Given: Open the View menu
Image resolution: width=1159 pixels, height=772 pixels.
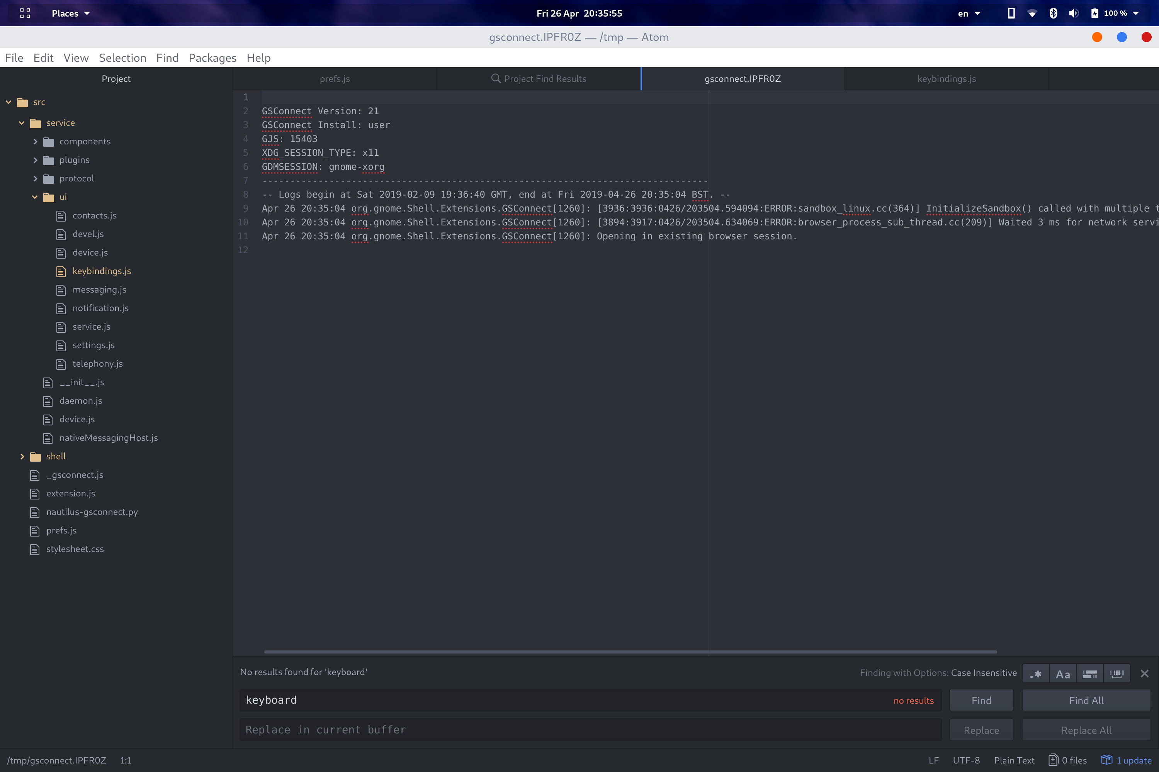Looking at the screenshot, I should pyautogui.click(x=76, y=58).
